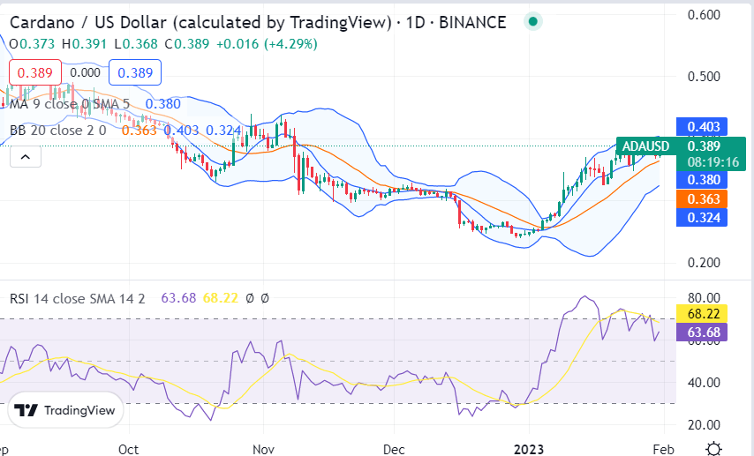Open chart settings gear icon
Screen dimensions: 754x456
[714, 448]
